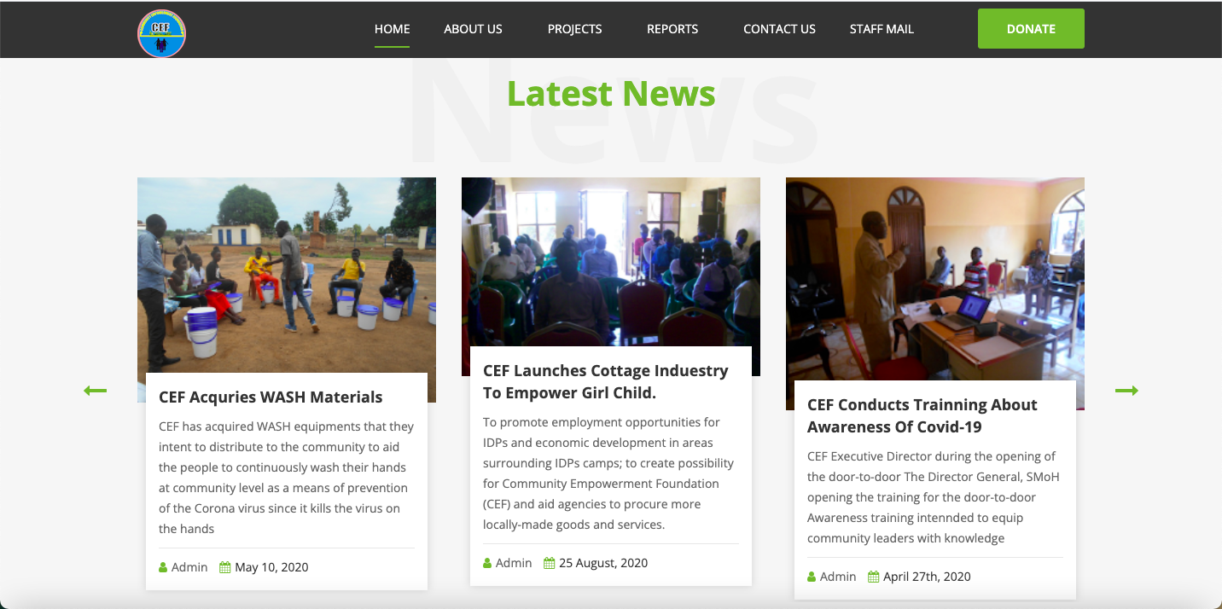1222x609 pixels.
Task: Click the date 25 August, 2020
Action: (603, 563)
